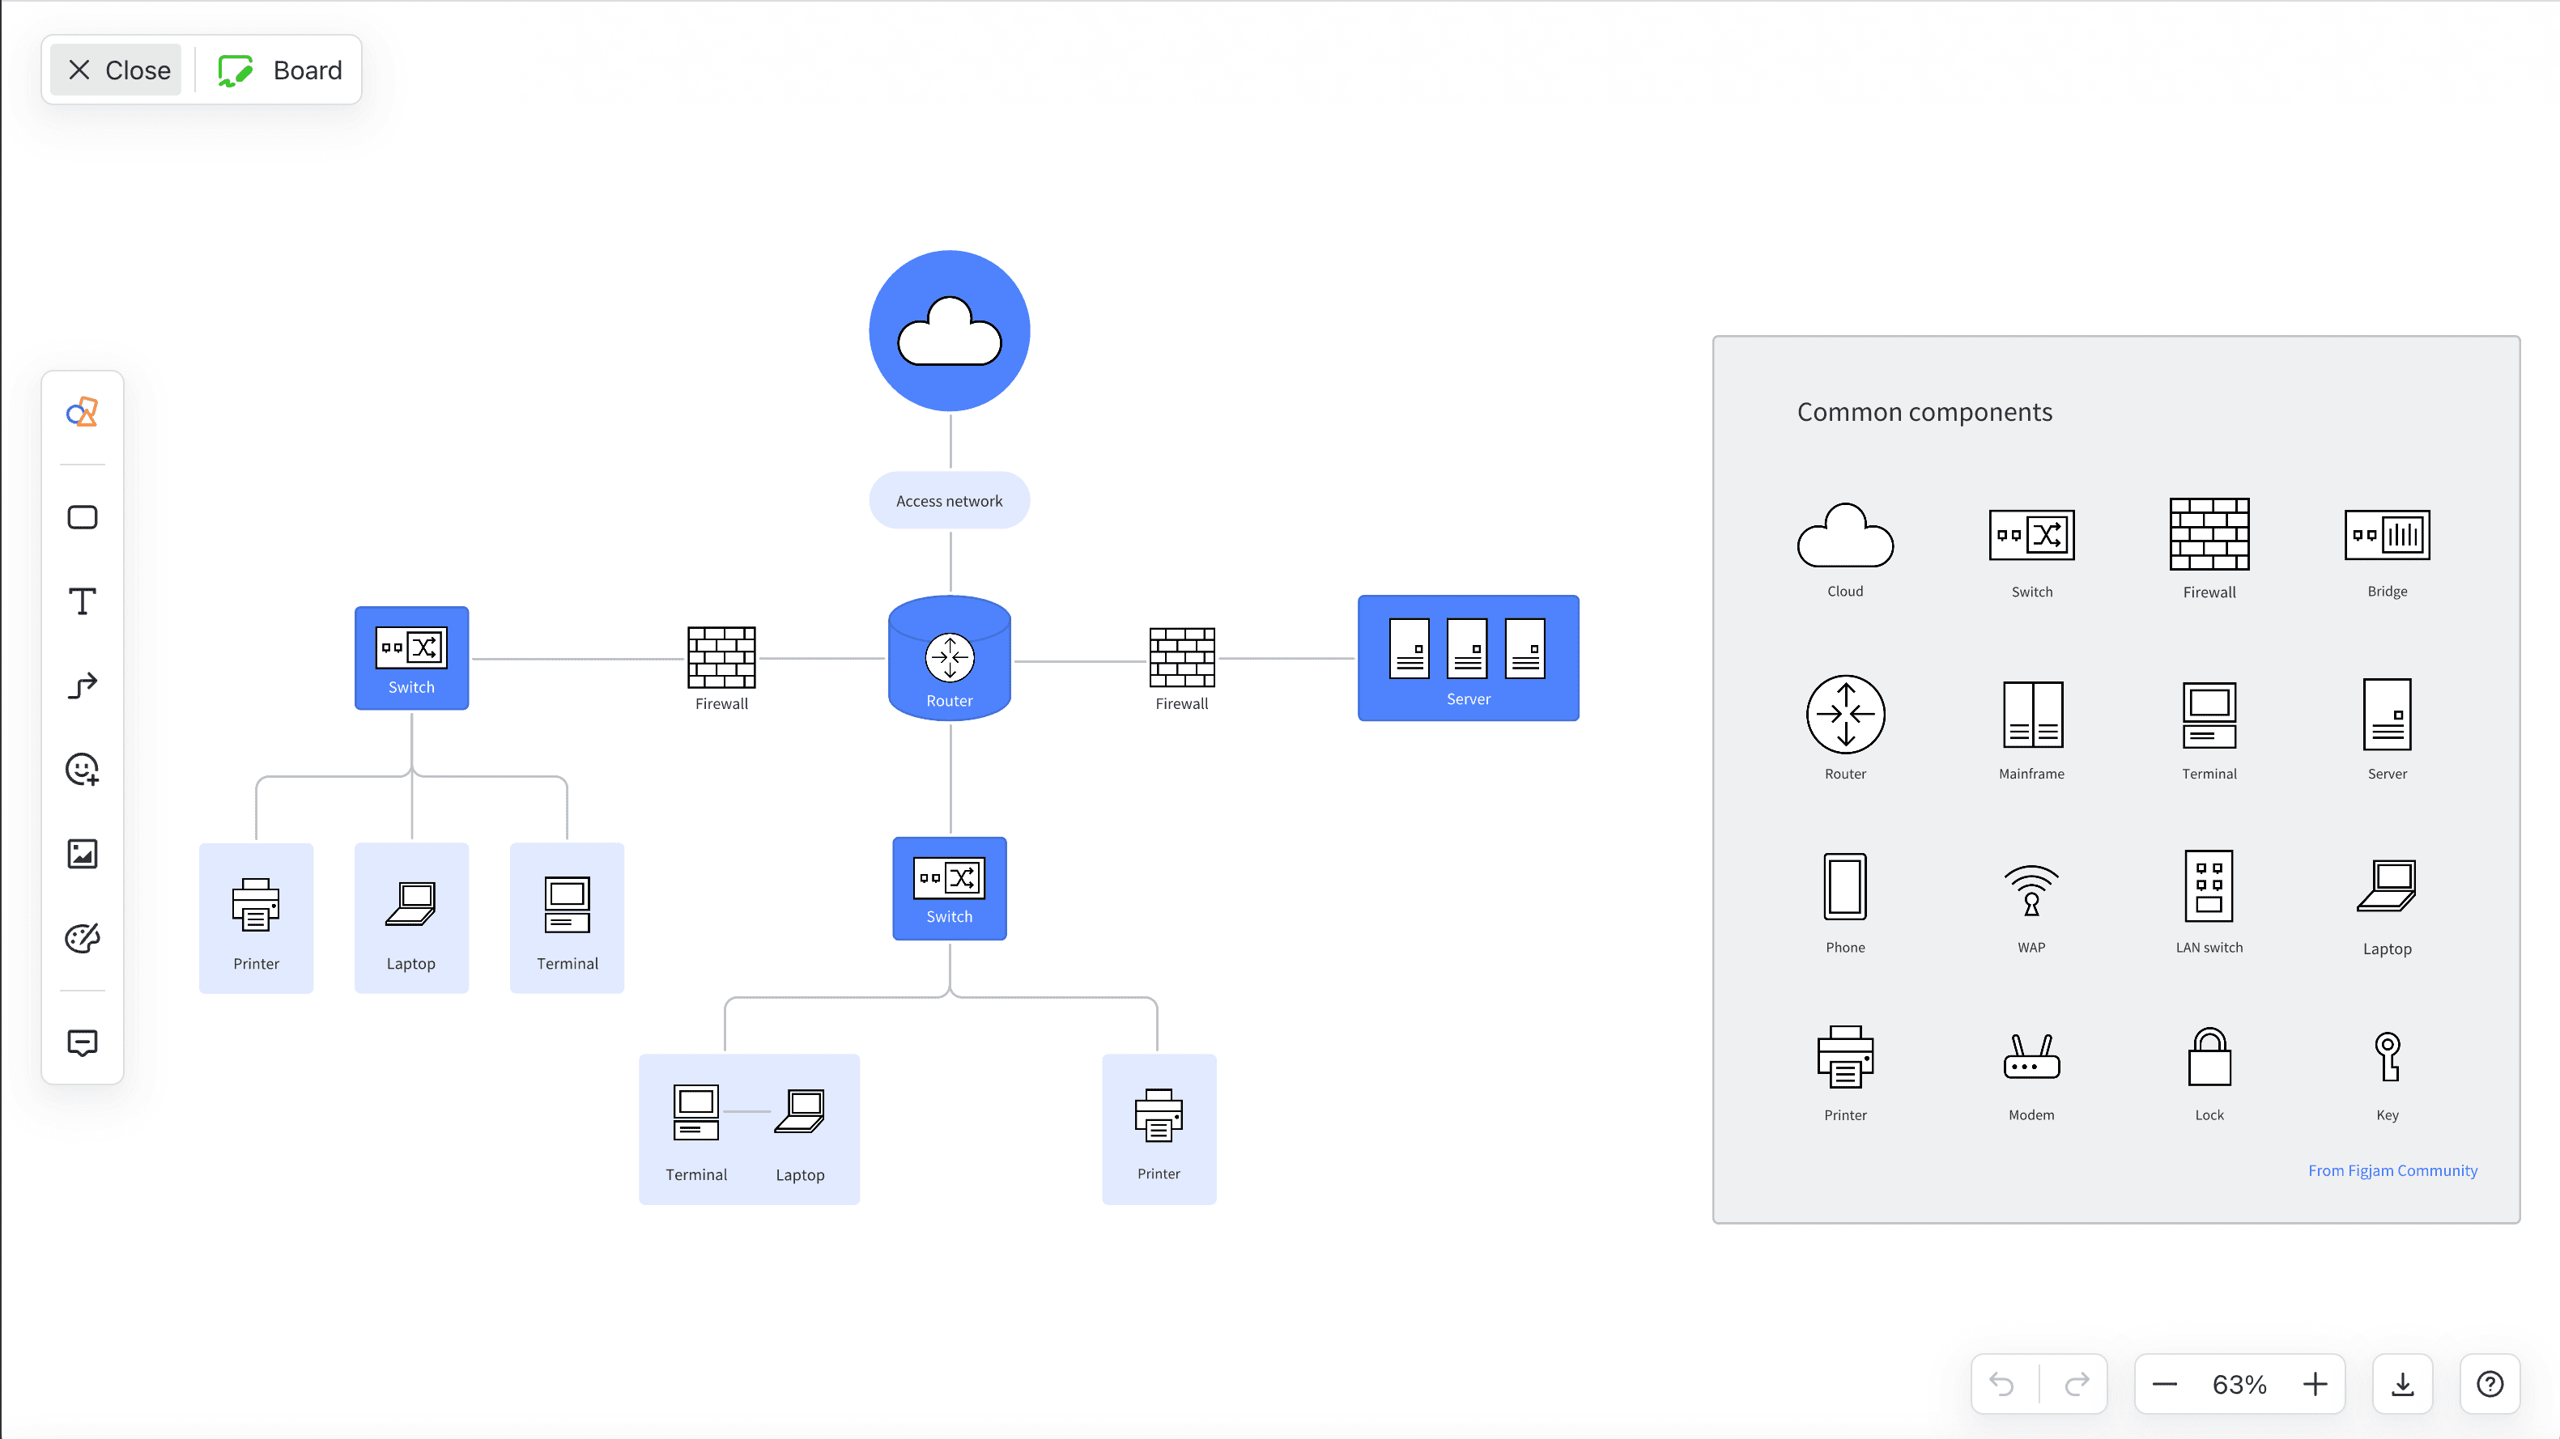
Task: Open the comment tool
Action: pyautogui.click(x=83, y=1042)
